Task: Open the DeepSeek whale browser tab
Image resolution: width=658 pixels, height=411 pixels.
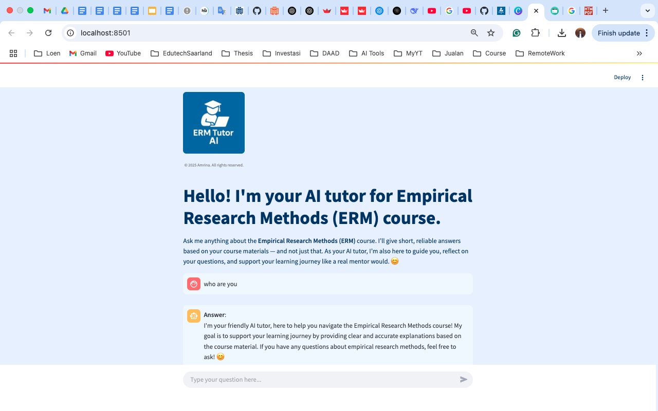Action: point(414,10)
